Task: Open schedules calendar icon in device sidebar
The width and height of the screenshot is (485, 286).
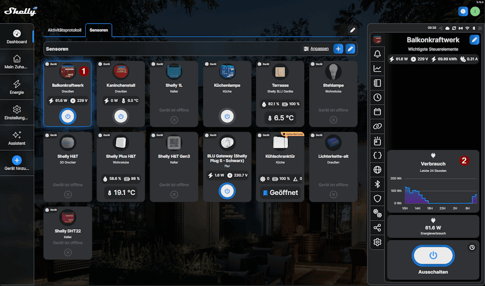Action: pyautogui.click(x=377, y=112)
